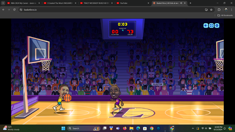Image resolution: width=235 pixels, height=132 pixels.
Task: View site information for basketbros.io
Action: tap(21, 10)
